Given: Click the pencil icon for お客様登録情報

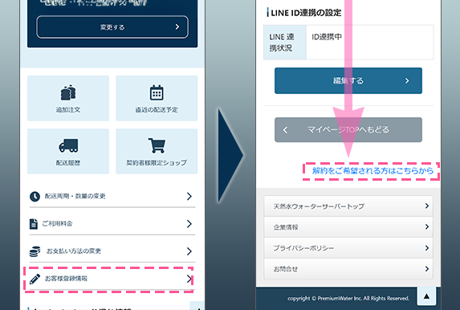Looking at the screenshot, I should (x=35, y=279).
